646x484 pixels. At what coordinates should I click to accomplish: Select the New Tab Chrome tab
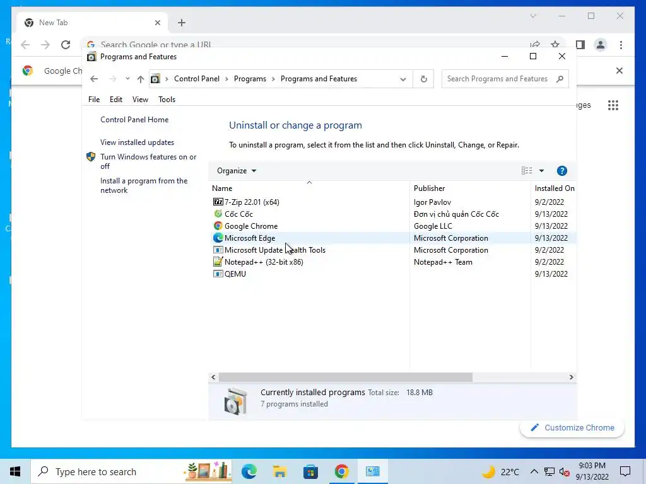93,23
